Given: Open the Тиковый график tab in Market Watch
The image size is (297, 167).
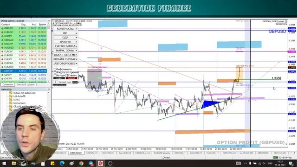Looking at the screenshot, I should point(26,84).
